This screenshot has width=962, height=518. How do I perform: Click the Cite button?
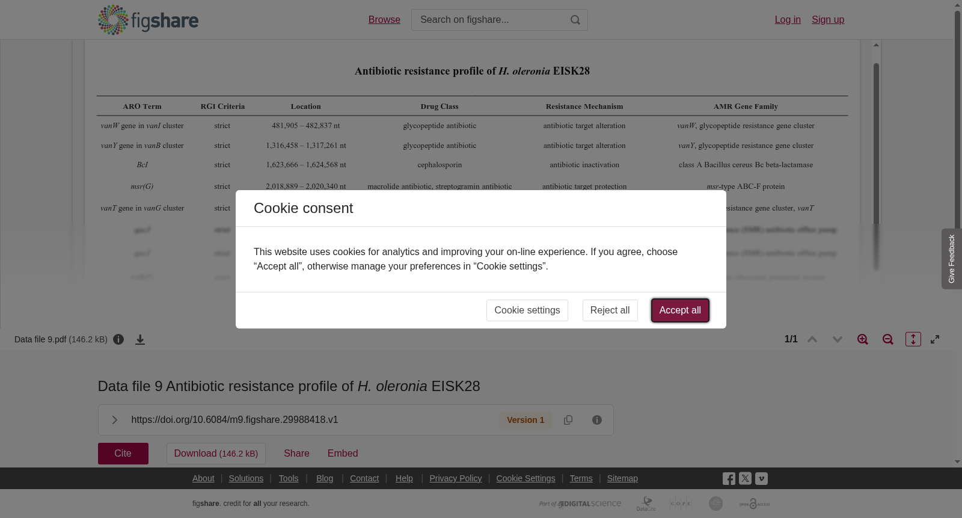123,454
